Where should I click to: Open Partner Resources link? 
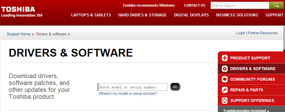pos(262,33)
